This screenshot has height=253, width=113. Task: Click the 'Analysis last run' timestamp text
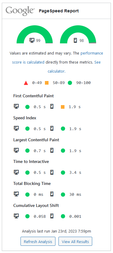[57, 231]
